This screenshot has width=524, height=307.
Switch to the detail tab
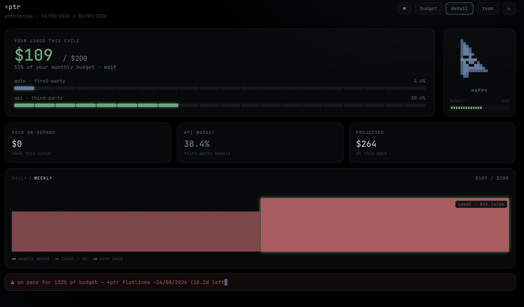(459, 9)
